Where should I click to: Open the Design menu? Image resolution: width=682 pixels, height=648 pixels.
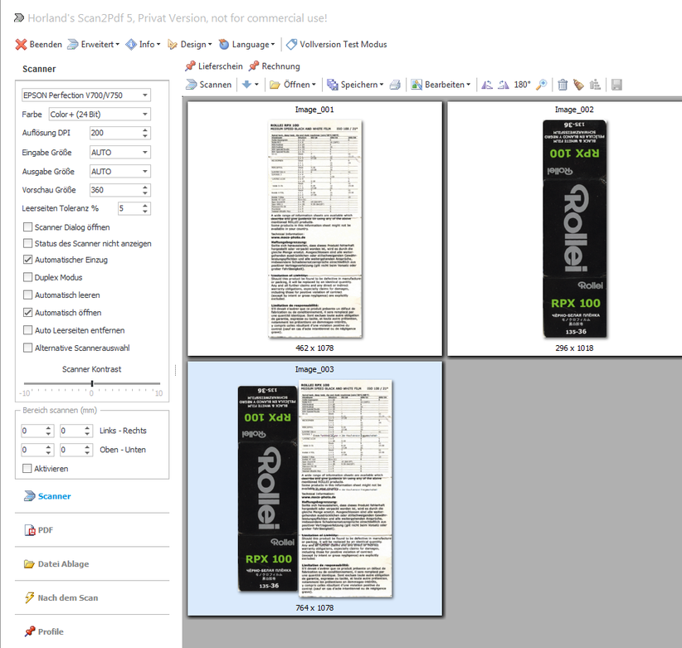coord(190,44)
